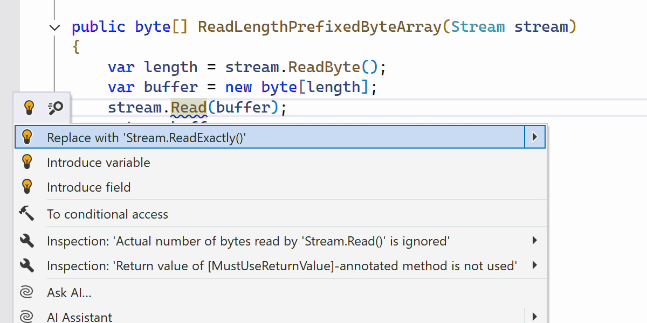The image size is (647, 323).
Task: Click the lightbulb quick-actions icon above the menu
Action: pos(29,108)
